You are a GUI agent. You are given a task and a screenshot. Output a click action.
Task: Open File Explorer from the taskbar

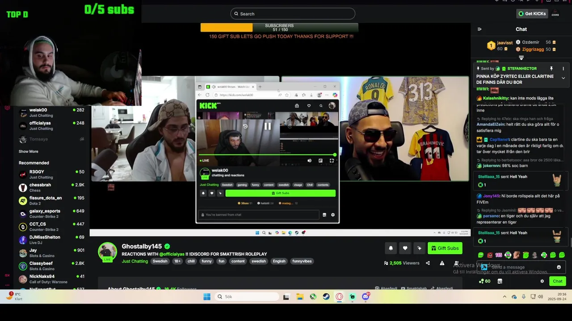coord(300,296)
